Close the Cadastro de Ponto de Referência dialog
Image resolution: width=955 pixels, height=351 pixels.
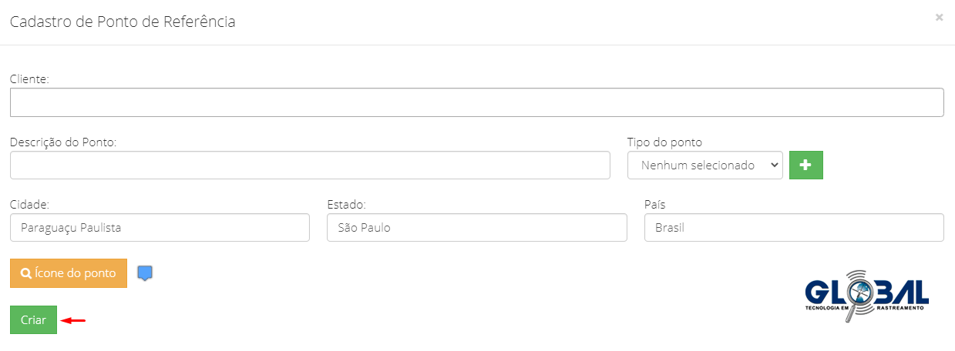point(939,17)
